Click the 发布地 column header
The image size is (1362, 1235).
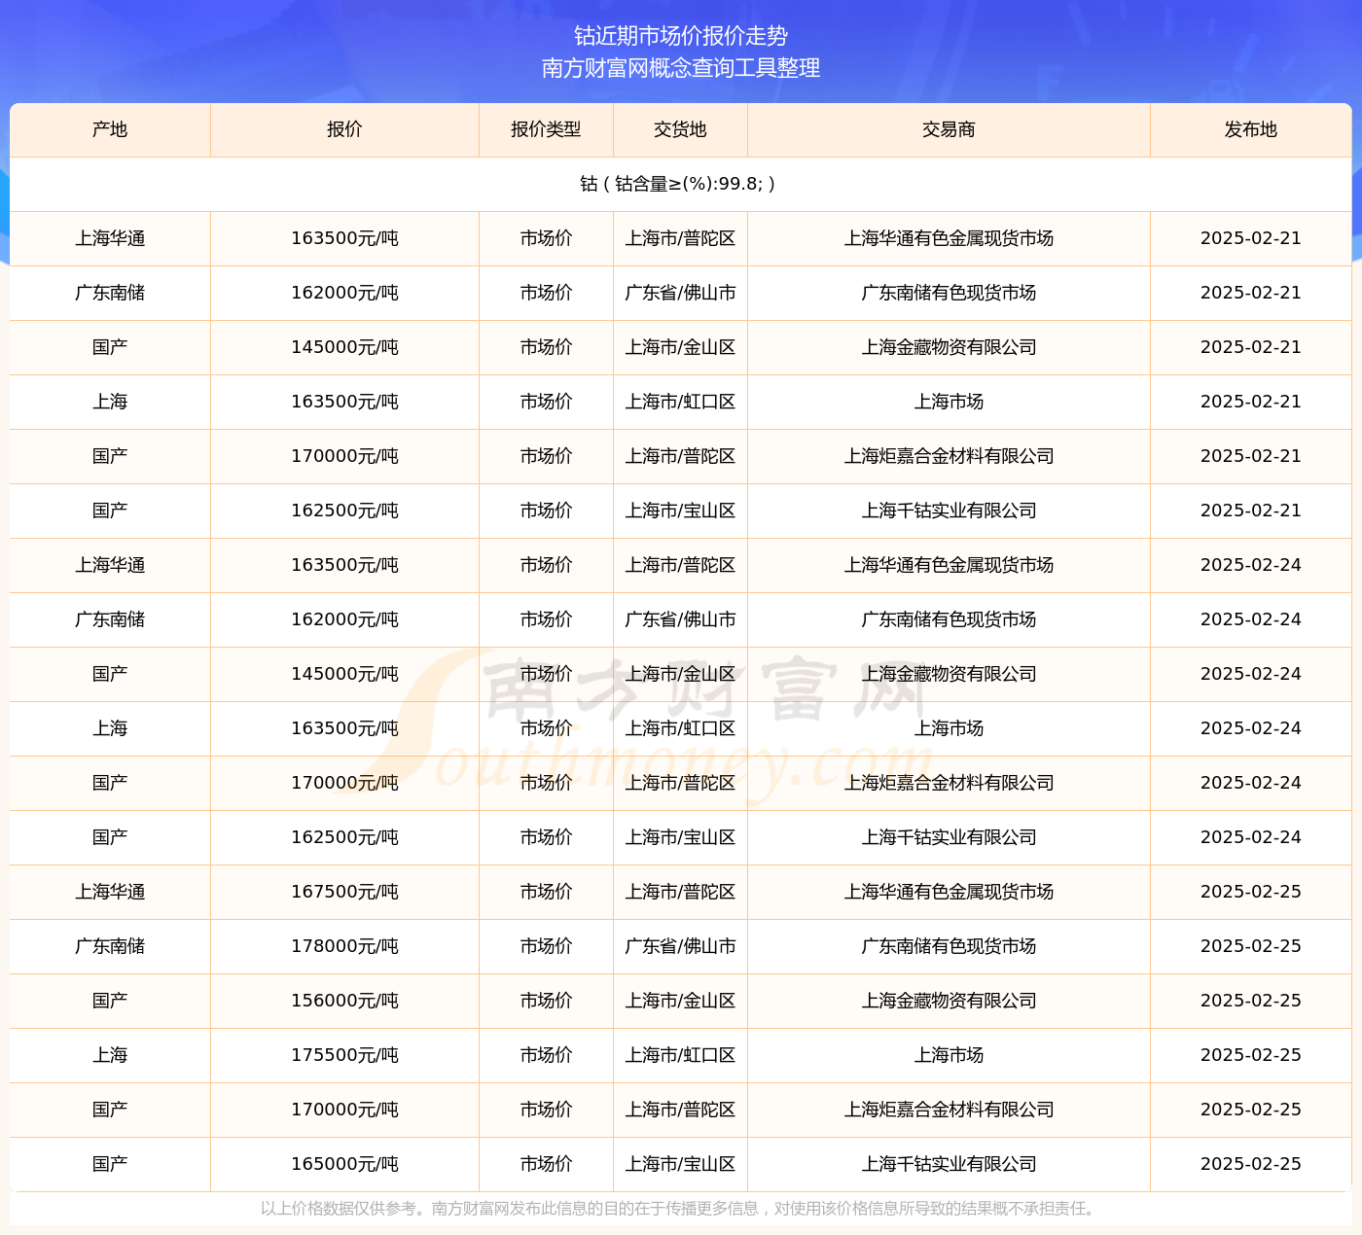click(1251, 129)
